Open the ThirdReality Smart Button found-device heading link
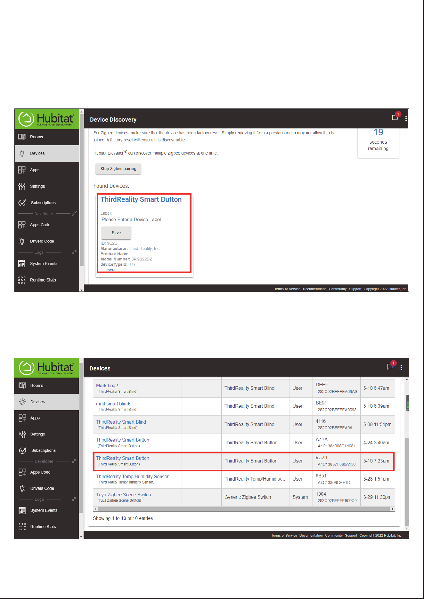 pyautogui.click(x=141, y=200)
